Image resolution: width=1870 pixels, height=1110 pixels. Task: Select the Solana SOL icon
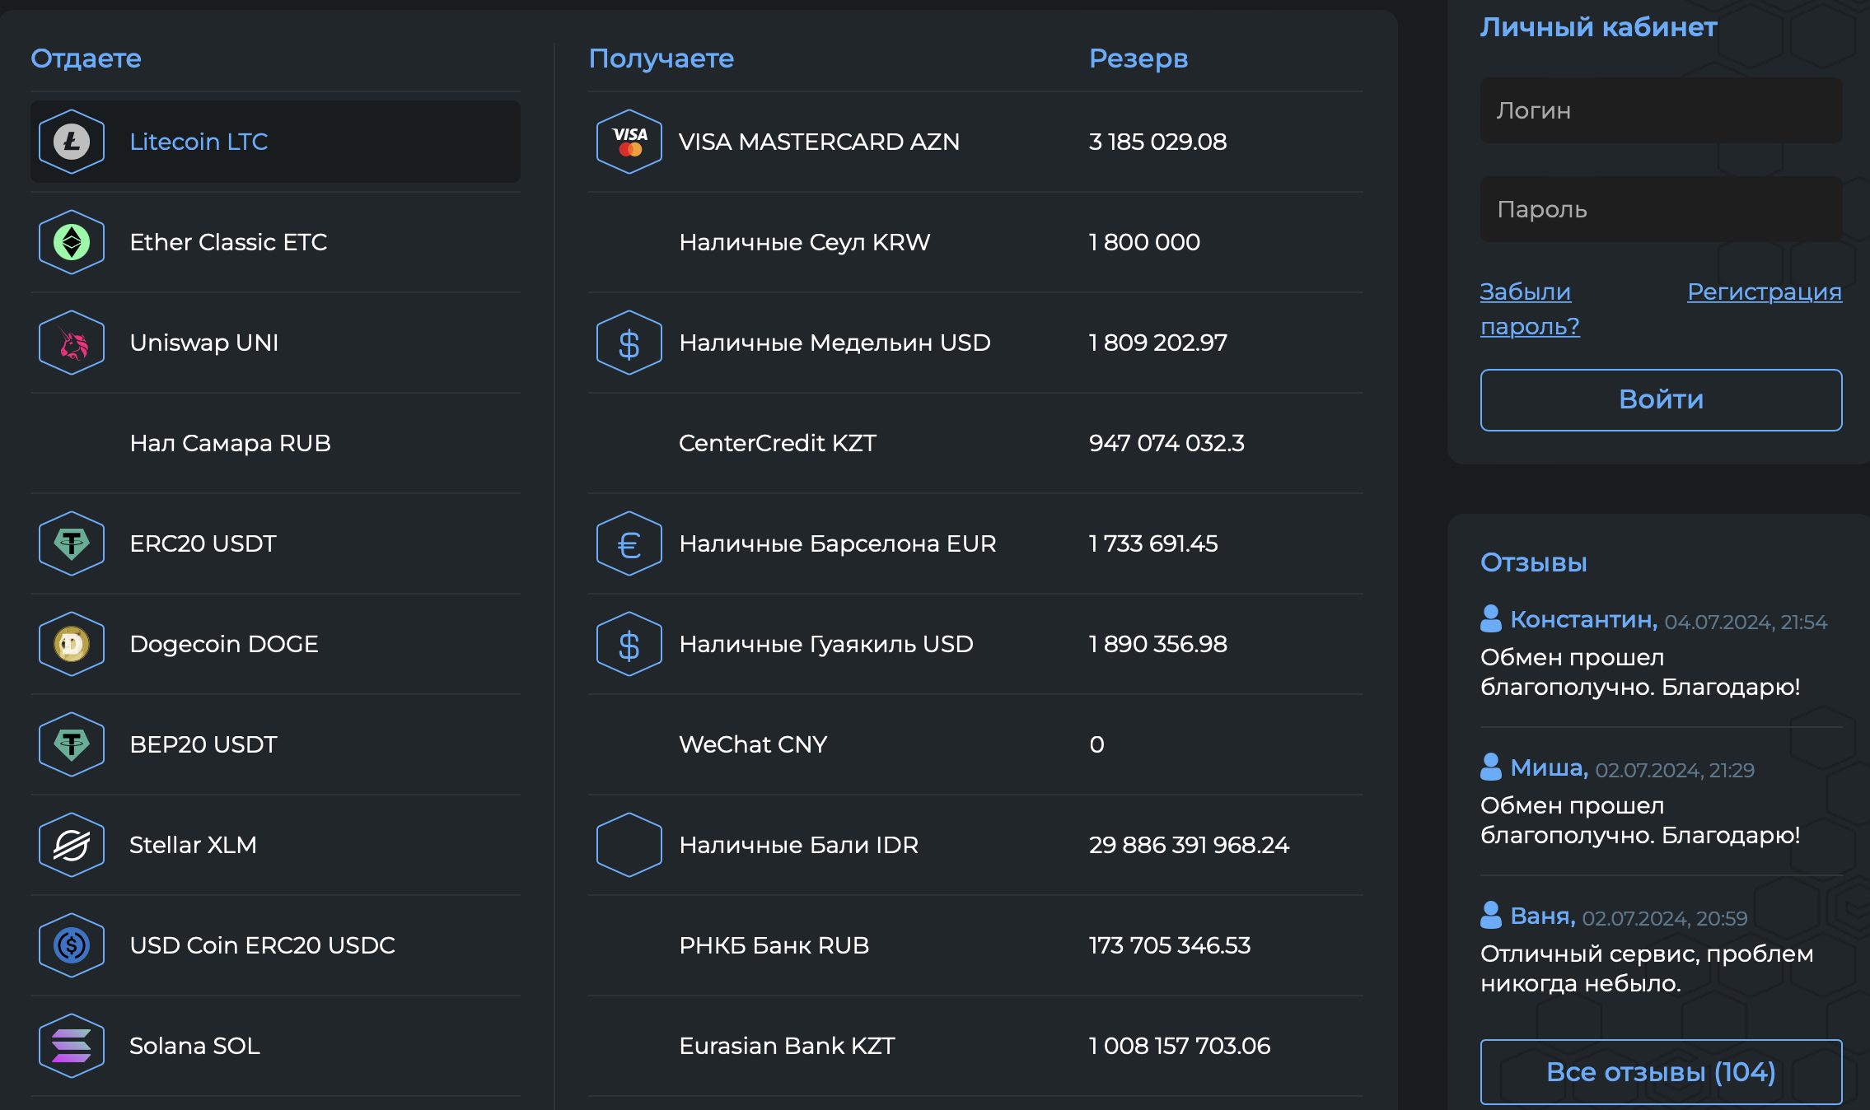pos(72,1046)
